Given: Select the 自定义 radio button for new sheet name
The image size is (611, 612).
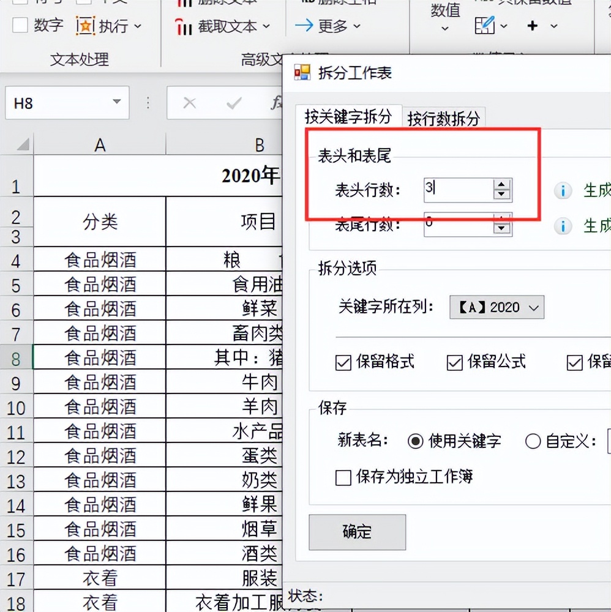Looking at the screenshot, I should (533, 442).
